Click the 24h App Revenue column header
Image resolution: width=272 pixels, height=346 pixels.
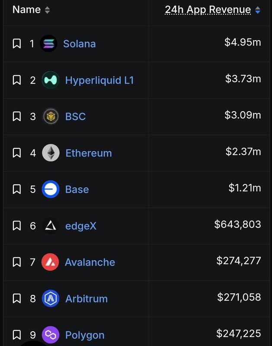(208, 10)
